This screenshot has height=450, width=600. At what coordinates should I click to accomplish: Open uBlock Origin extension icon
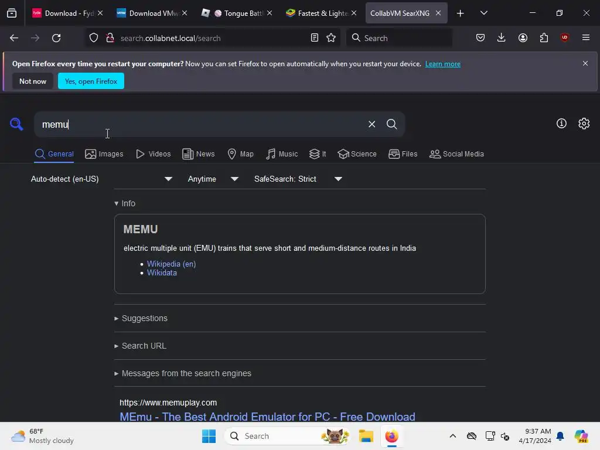click(x=564, y=38)
